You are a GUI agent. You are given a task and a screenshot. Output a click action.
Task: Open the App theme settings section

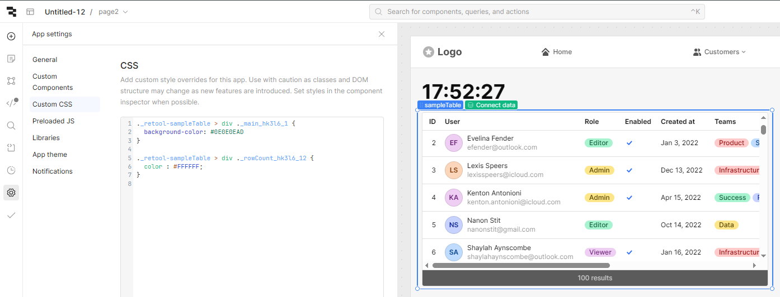(x=50, y=155)
